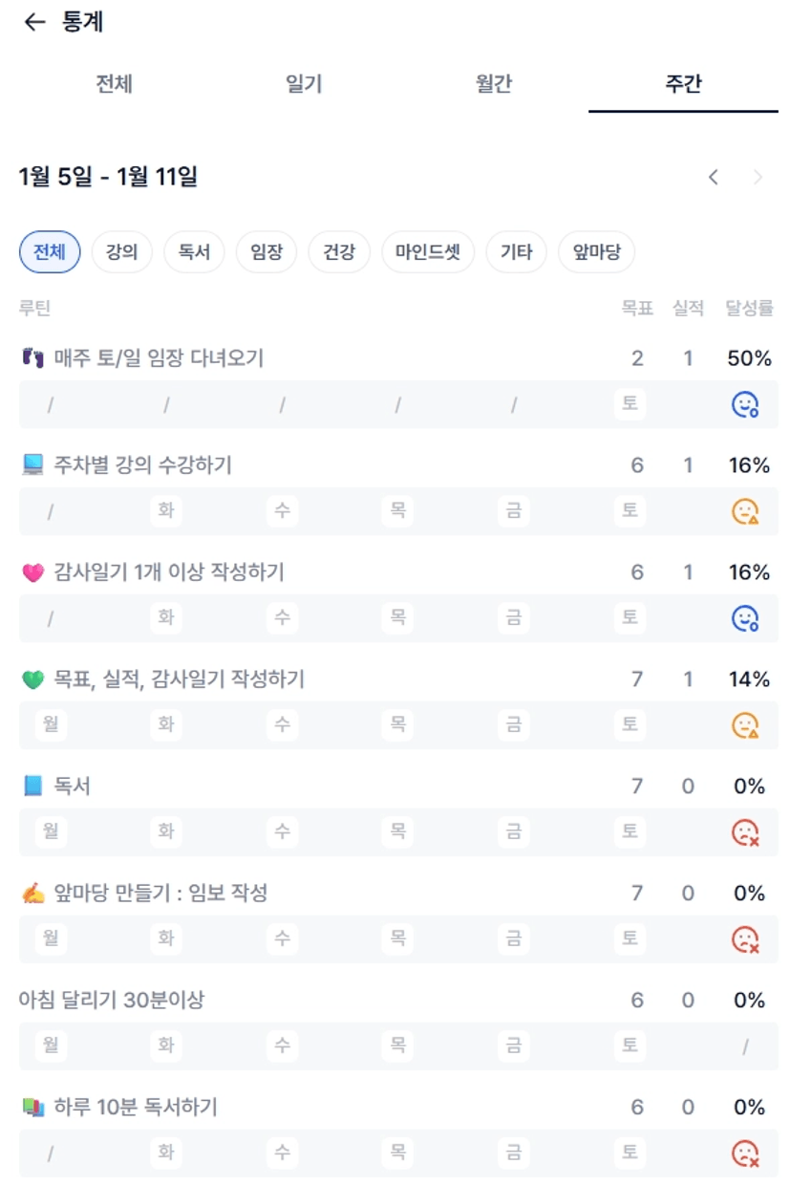
Task: Go to the previous week with left chevron
Action: [713, 177]
